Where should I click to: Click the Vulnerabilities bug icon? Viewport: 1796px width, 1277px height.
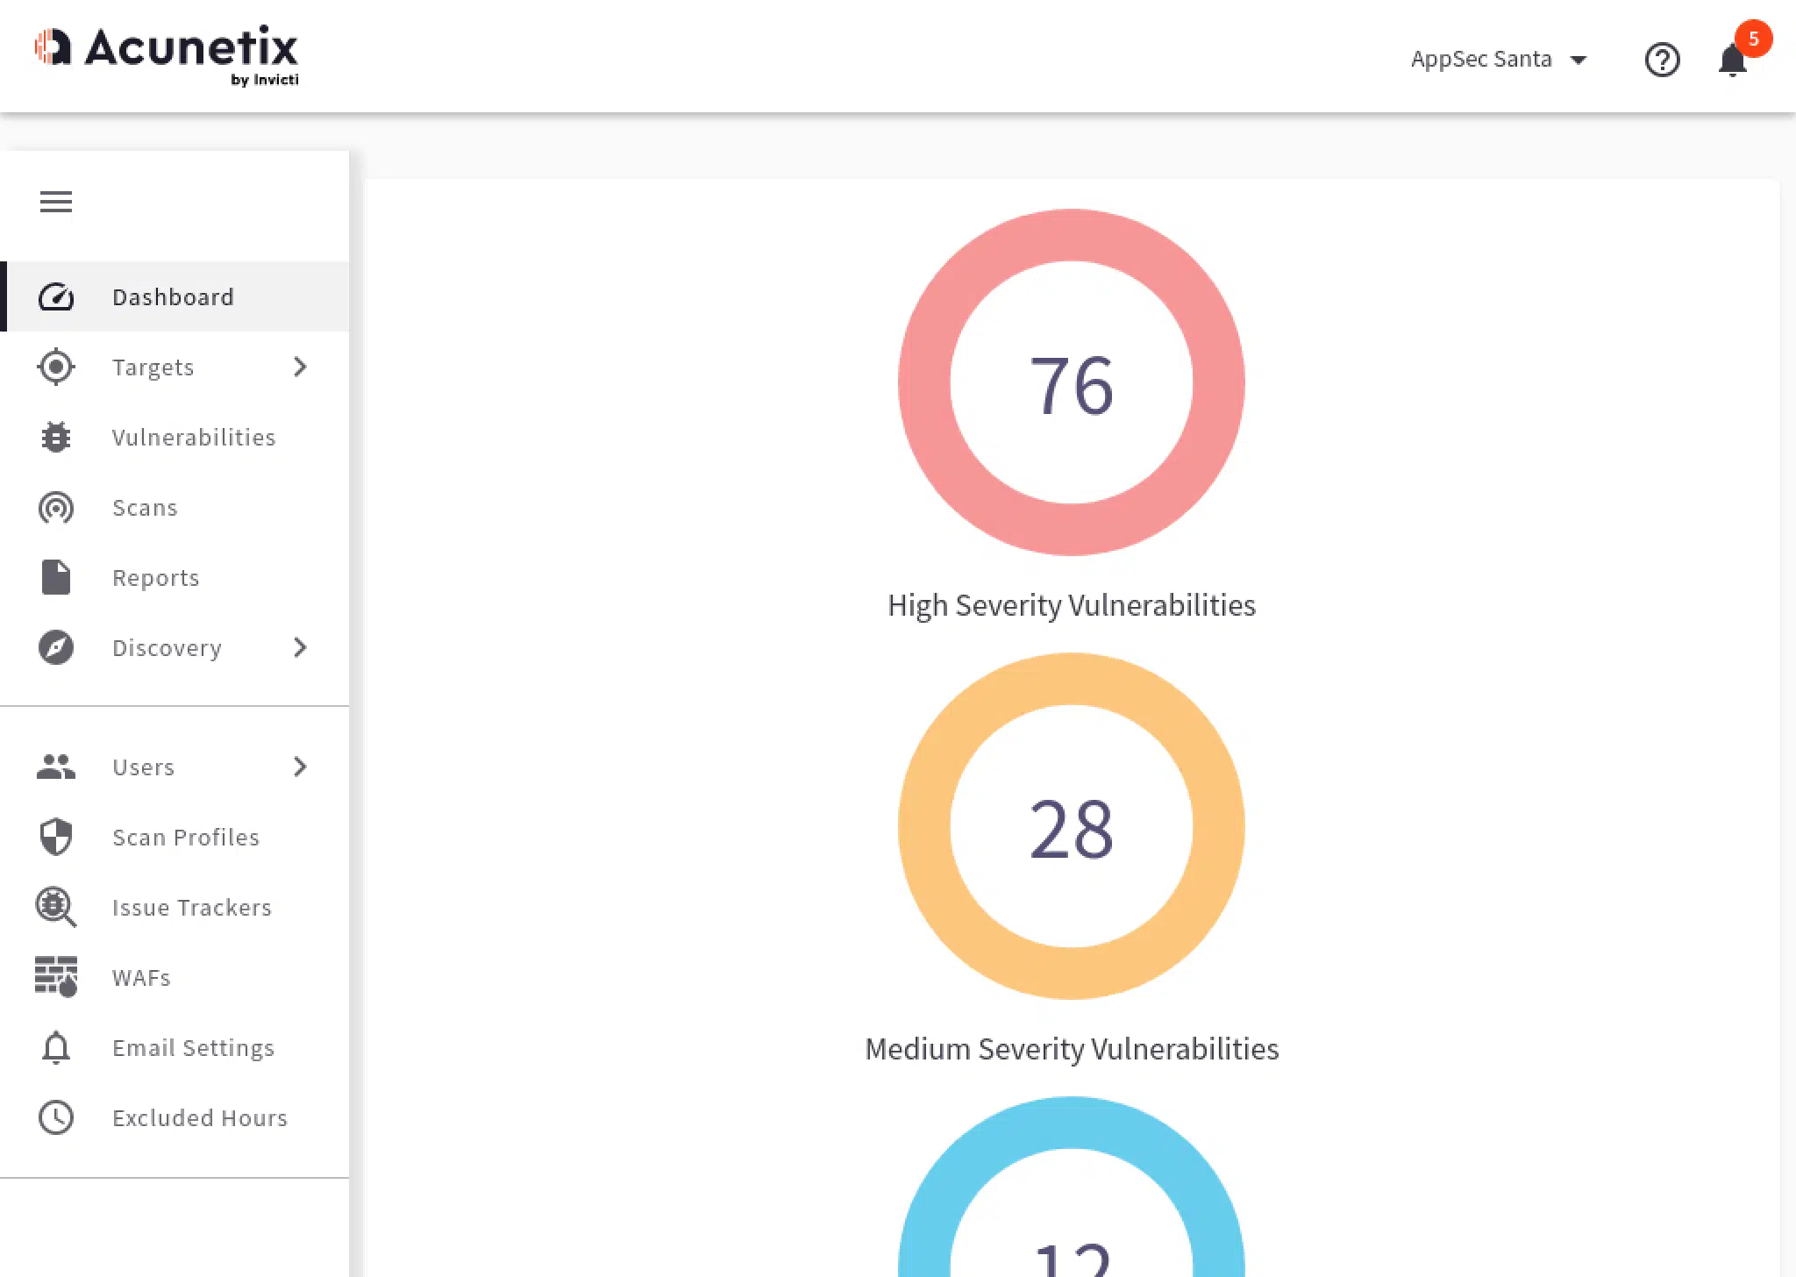pos(56,437)
